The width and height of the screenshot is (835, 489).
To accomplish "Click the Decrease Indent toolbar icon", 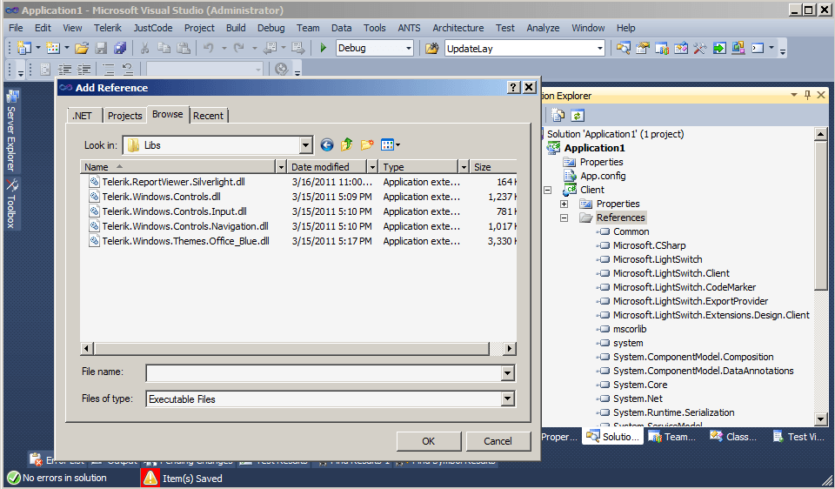I will point(64,69).
